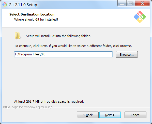Click the 'Select Destination Location' heading
Viewport: 152px width, 124px height.
click(x=32, y=14)
